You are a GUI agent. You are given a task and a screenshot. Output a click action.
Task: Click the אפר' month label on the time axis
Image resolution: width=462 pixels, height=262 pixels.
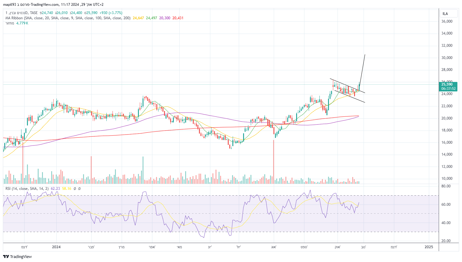click(152, 247)
